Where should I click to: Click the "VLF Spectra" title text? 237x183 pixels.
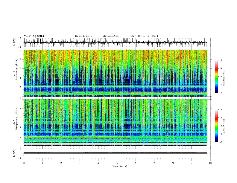pyautogui.click(x=34, y=36)
